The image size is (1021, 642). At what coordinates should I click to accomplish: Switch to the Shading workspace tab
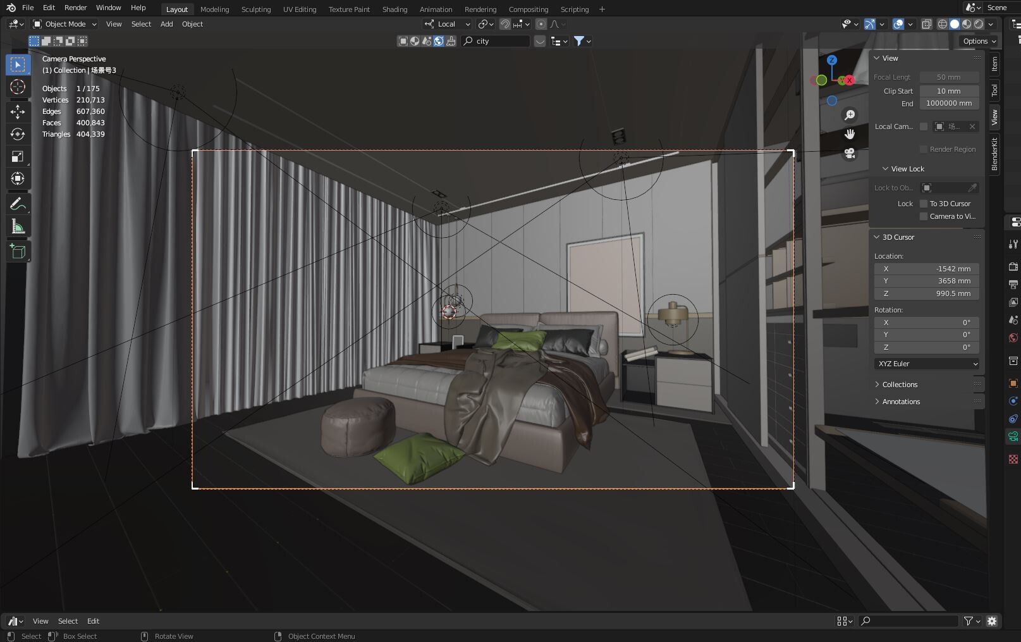394,9
